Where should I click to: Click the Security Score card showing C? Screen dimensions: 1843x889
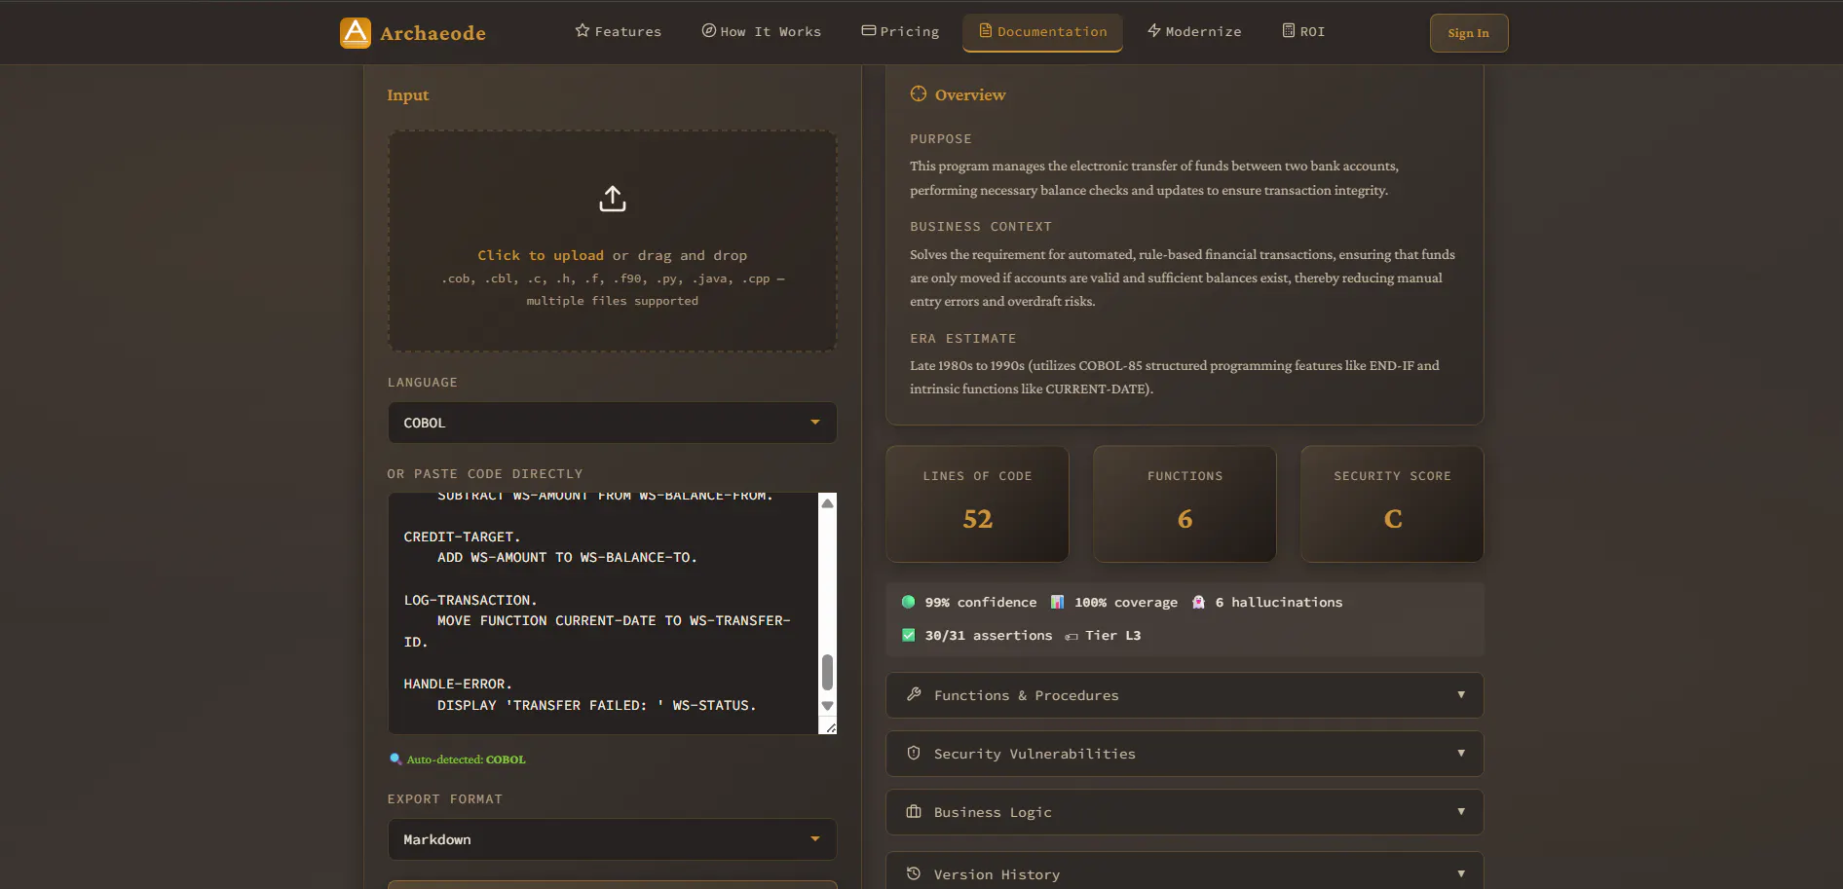coord(1392,503)
